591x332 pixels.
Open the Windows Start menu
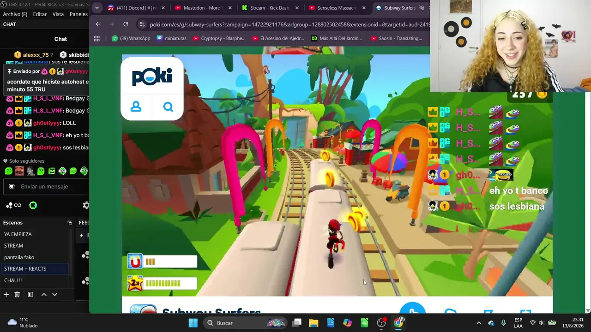[x=193, y=323]
